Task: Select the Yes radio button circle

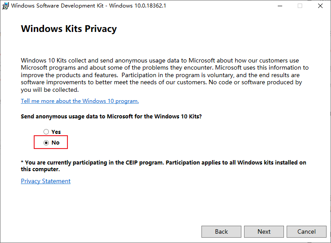Action: [46, 132]
